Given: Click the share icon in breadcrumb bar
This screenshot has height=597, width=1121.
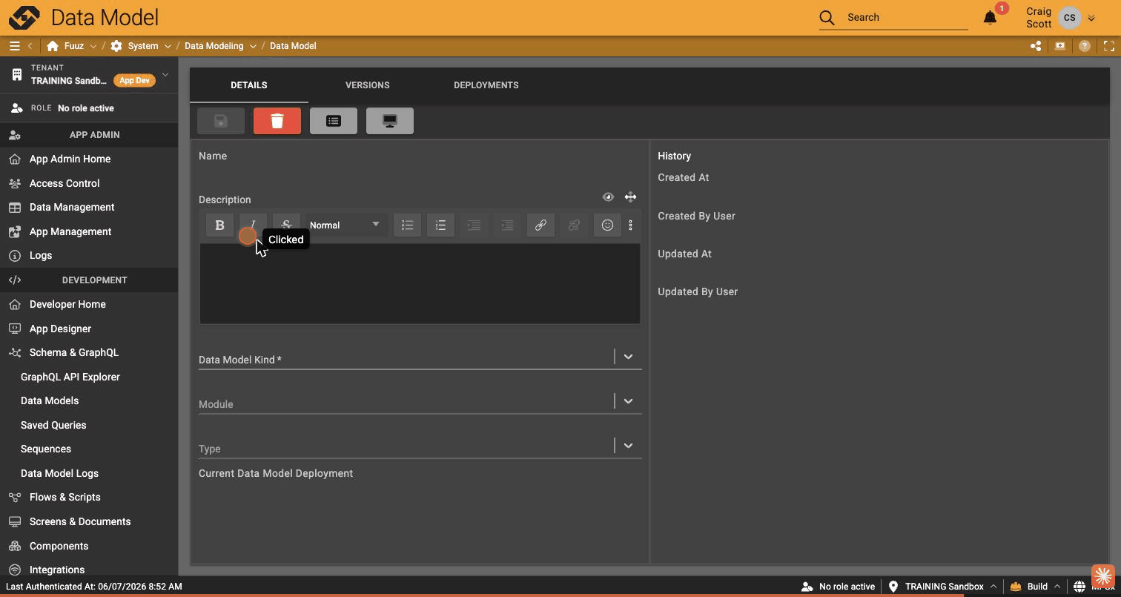Looking at the screenshot, I should pos(1036,46).
